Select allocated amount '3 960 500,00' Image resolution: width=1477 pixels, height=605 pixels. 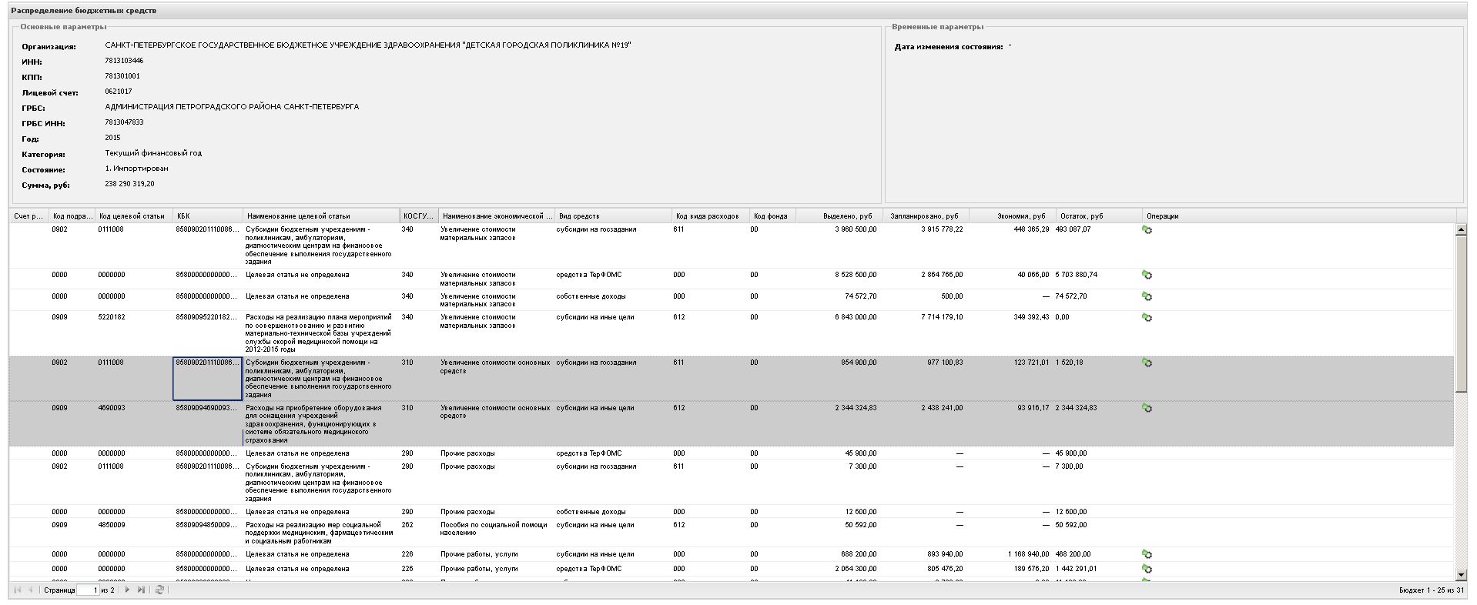855,229
